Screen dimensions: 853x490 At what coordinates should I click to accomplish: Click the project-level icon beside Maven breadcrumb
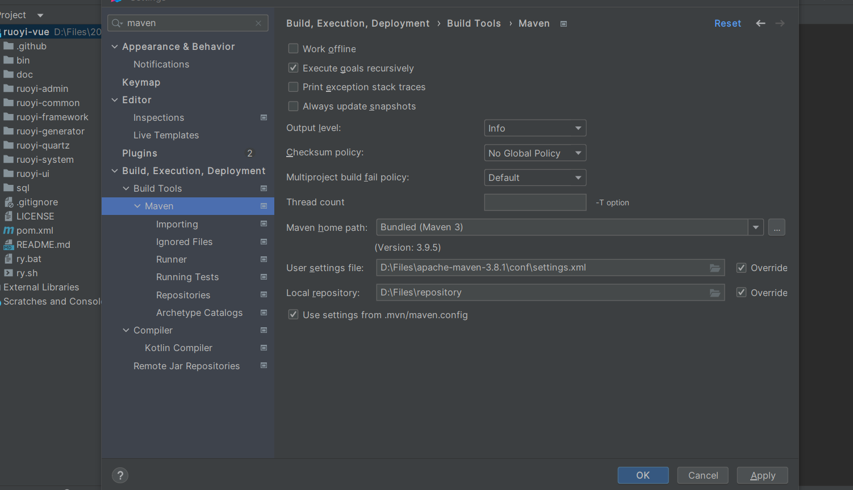563,24
